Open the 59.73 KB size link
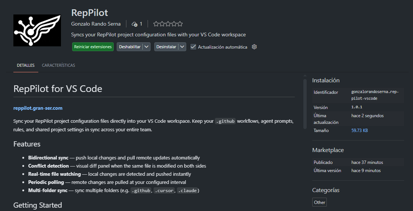This screenshot has width=413, height=211. coord(359,130)
